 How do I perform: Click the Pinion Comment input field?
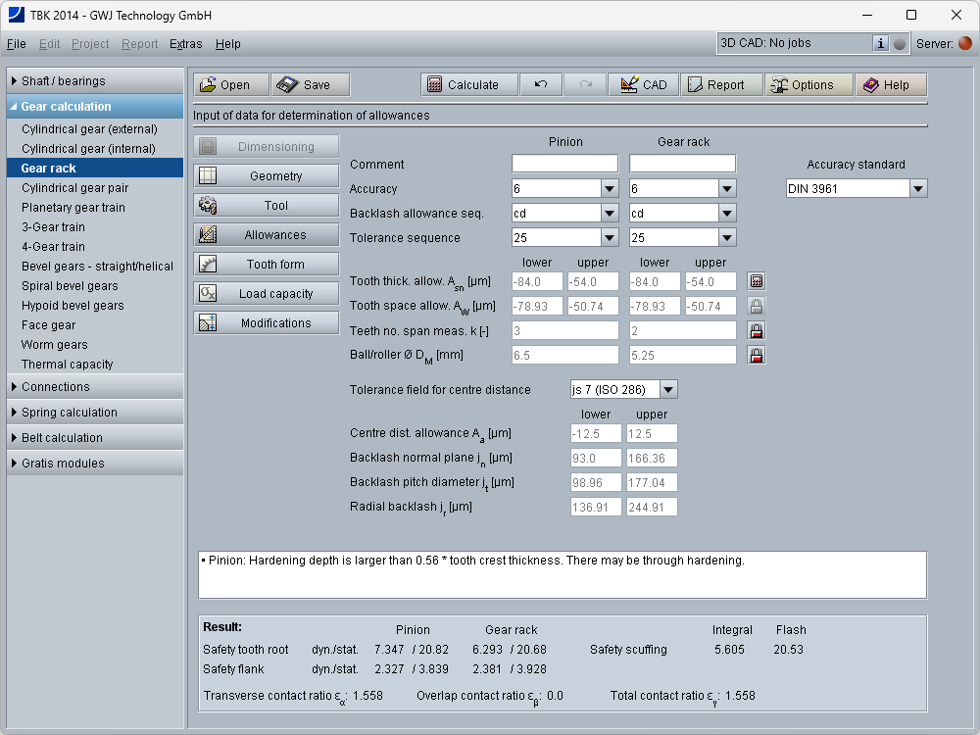tap(564, 164)
